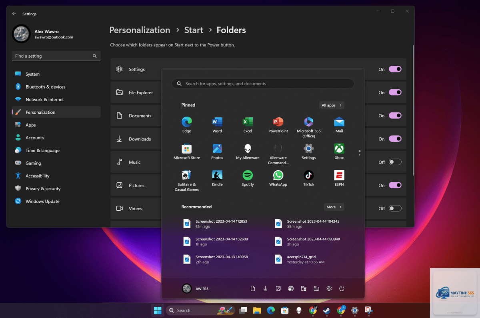Screen dimensions: 480x318
Task: Open Time & language settings
Action: 56,151
